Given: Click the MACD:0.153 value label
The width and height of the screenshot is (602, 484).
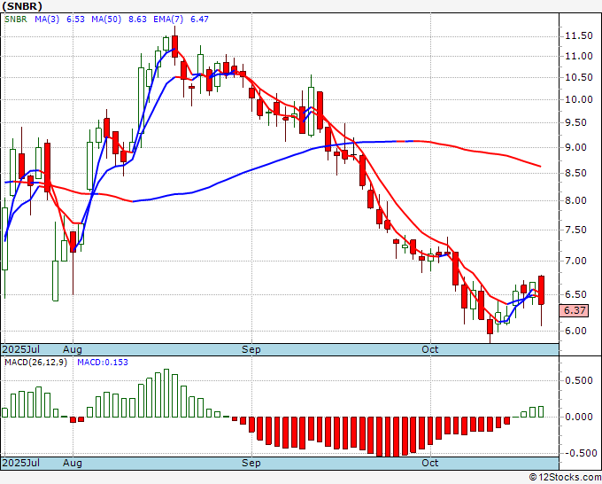Looking at the screenshot, I should pos(102,363).
